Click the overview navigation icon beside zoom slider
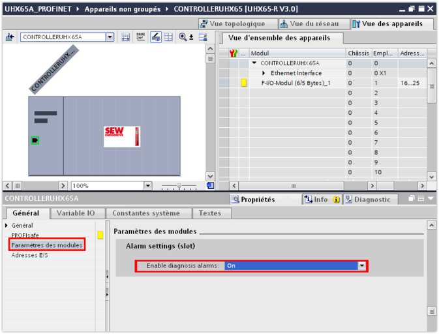Image resolution: width=439 pixels, height=334 pixels. click(x=210, y=186)
